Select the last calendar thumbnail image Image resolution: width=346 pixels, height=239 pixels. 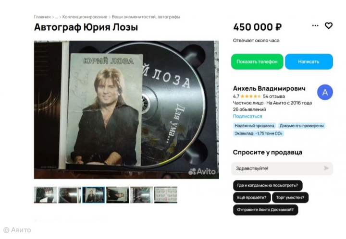tap(166, 195)
